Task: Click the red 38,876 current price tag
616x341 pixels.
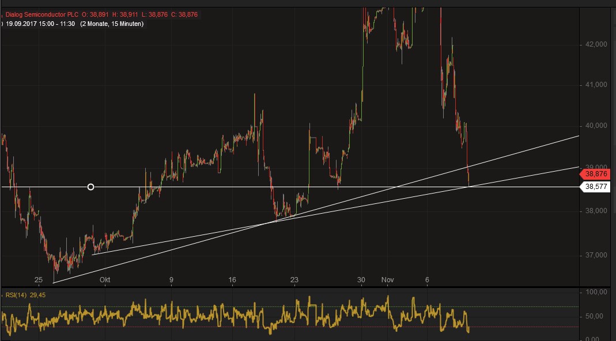Action: pos(596,174)
